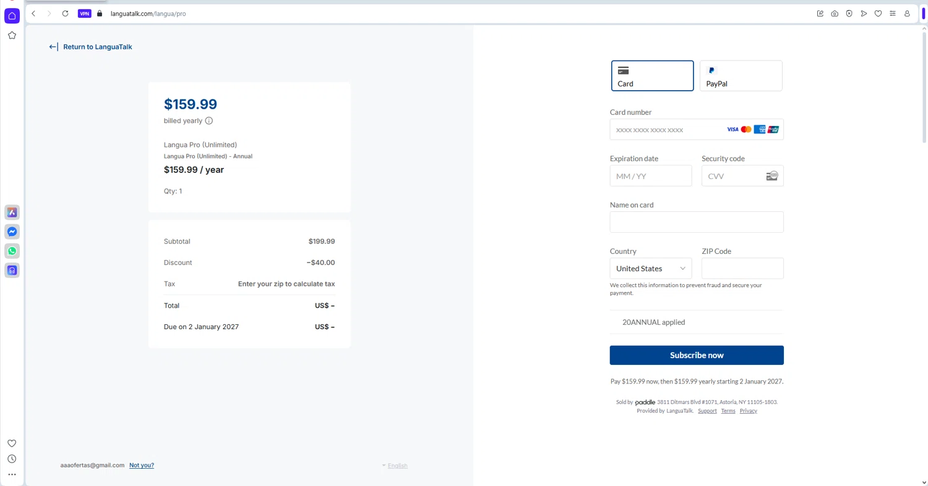Reload the current page

pos(65,14)
